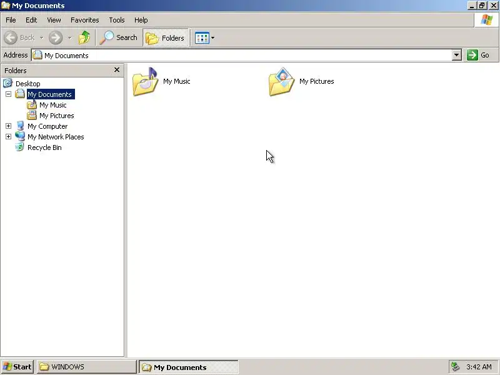Open the View menu
Image resolution: width=500 pixels, height=375 pixels.
click(x=54, y=20)
